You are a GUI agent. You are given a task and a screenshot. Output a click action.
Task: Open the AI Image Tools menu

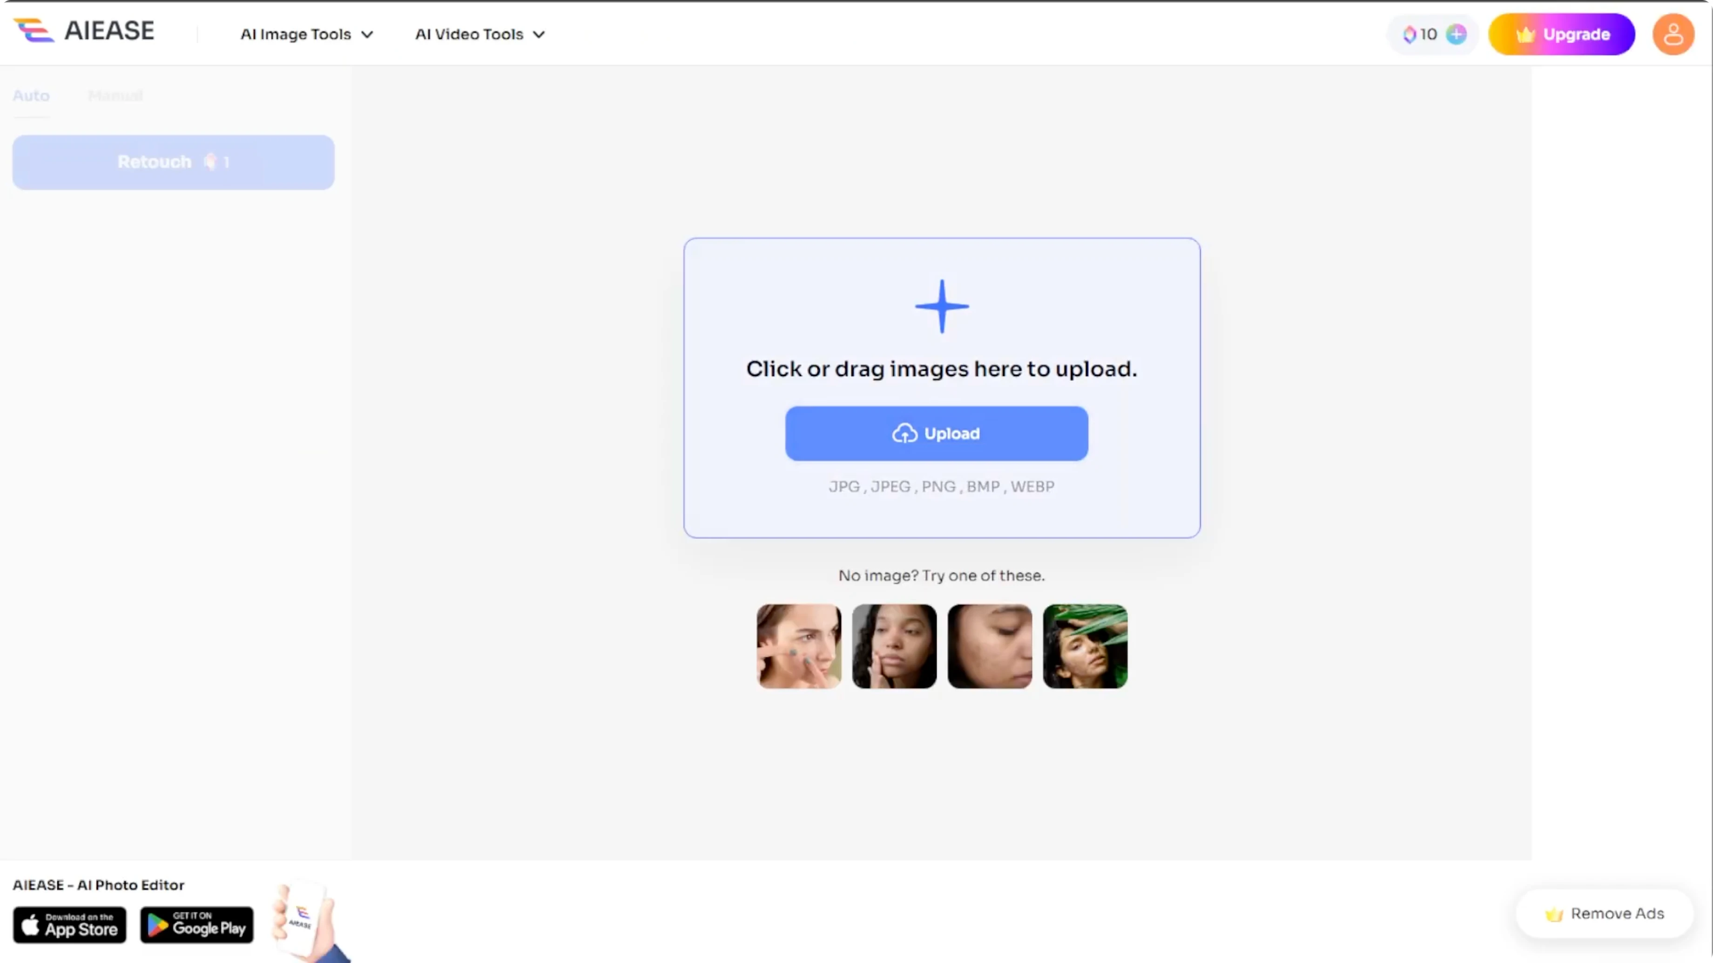[x=307, y=34]
